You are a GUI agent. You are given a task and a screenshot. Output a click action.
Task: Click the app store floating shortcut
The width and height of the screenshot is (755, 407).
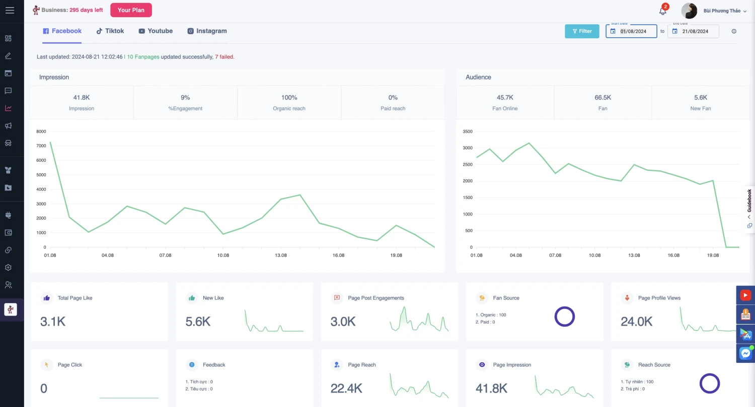point(745,334)
